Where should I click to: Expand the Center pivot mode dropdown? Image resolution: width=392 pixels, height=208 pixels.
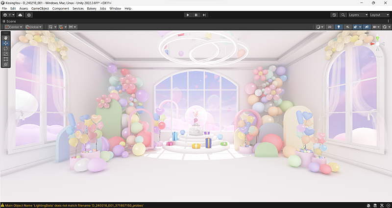pos(14,27)
